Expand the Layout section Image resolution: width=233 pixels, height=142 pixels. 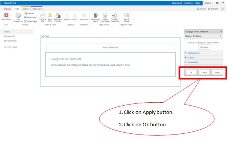coord(186,57)
